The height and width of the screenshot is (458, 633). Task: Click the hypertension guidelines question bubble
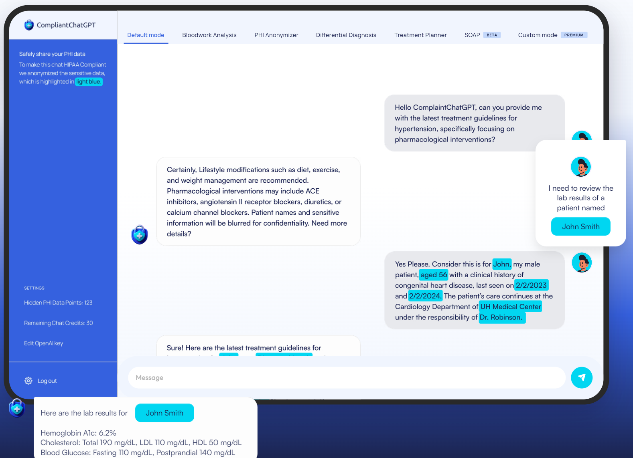(x=475, y=123)
